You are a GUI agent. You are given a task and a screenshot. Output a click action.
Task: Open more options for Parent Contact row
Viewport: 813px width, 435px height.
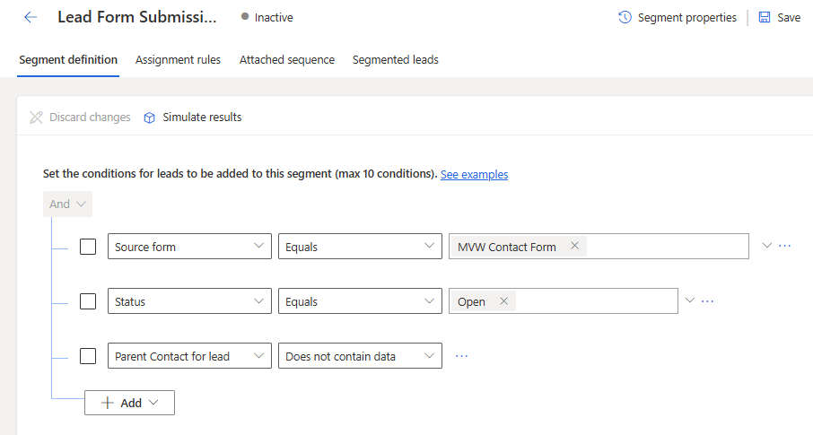click(462, 356)
